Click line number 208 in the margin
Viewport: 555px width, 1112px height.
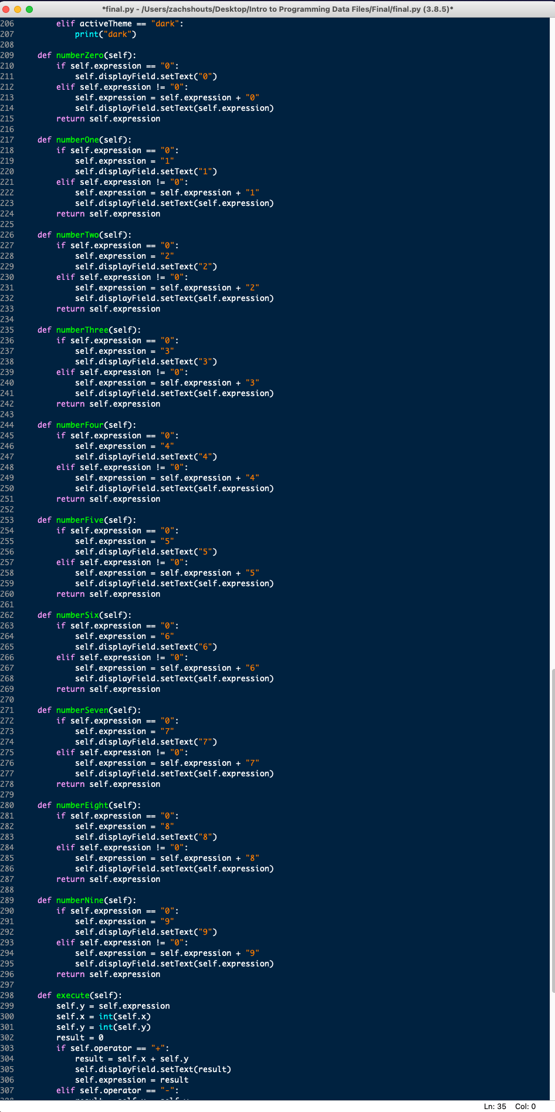(7, 45)
